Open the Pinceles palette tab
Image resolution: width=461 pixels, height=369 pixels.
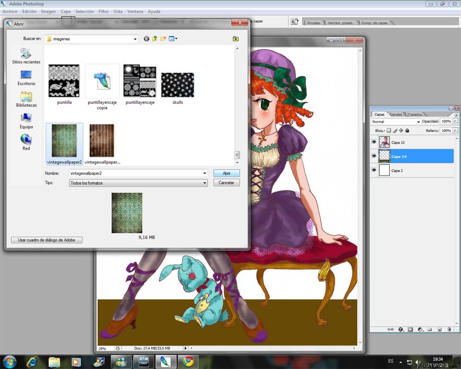pyautogui.click(x=313, y=23)
